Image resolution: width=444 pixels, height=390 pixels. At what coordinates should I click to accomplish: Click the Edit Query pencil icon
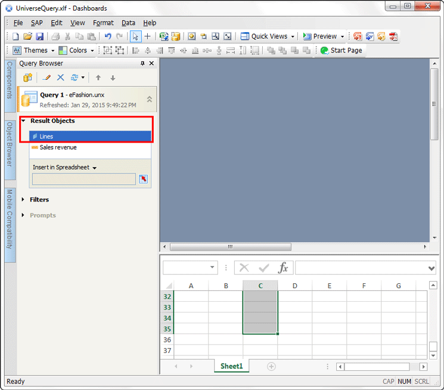pyautogui.click(x=47, y=78)
